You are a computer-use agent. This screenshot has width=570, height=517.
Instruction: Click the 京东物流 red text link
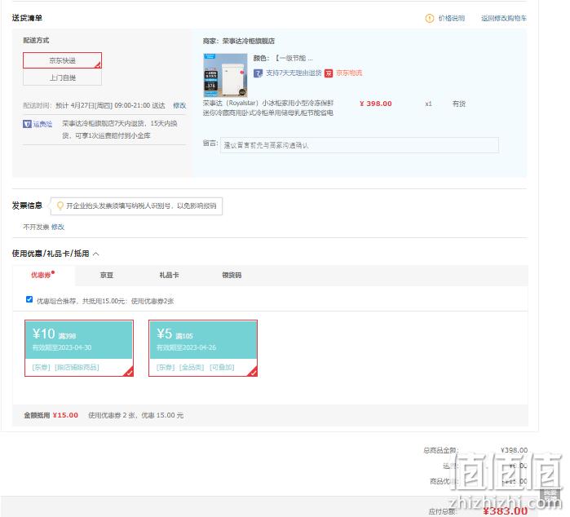pyautogui.click(x=349, y=73)
